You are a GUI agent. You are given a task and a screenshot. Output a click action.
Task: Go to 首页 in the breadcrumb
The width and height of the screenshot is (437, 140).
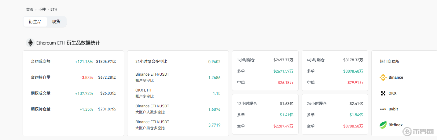[30, 9]
